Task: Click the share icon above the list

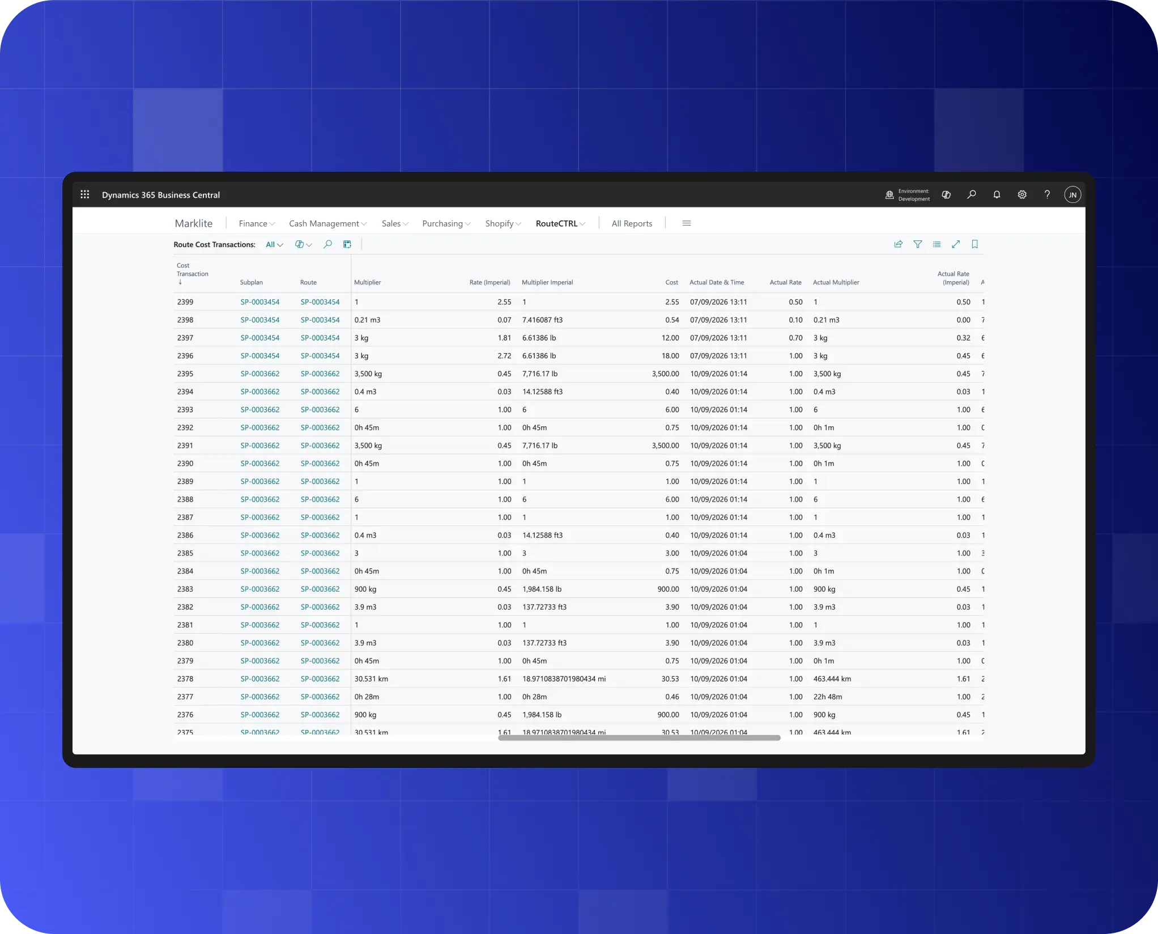Action: [x=898, y=244]
